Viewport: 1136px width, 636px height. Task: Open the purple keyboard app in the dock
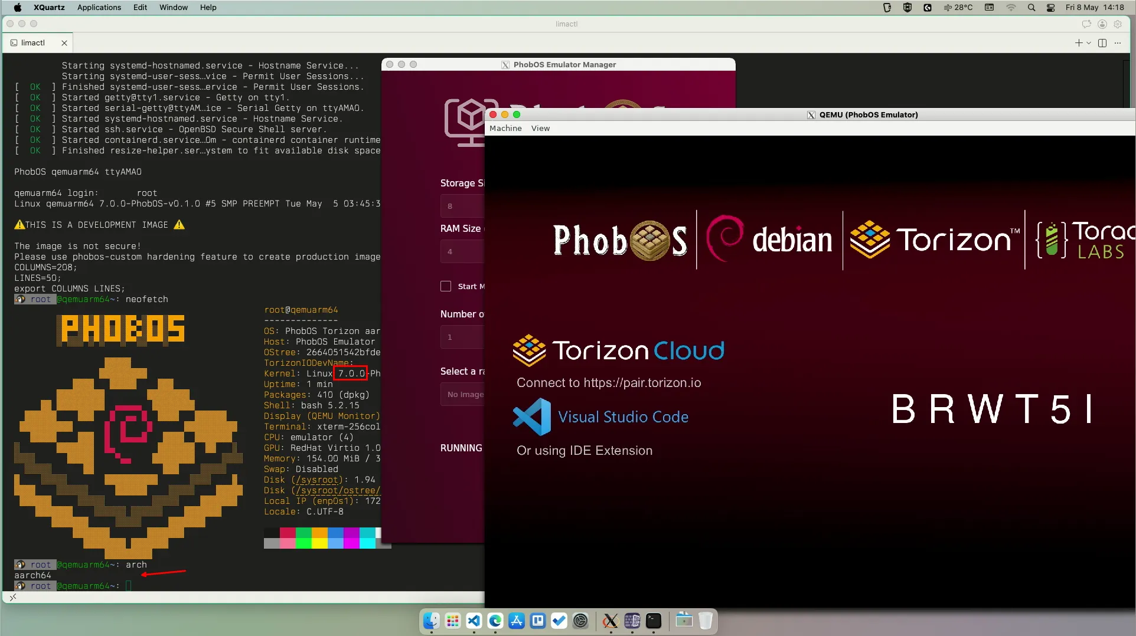[x=632, y=621]
